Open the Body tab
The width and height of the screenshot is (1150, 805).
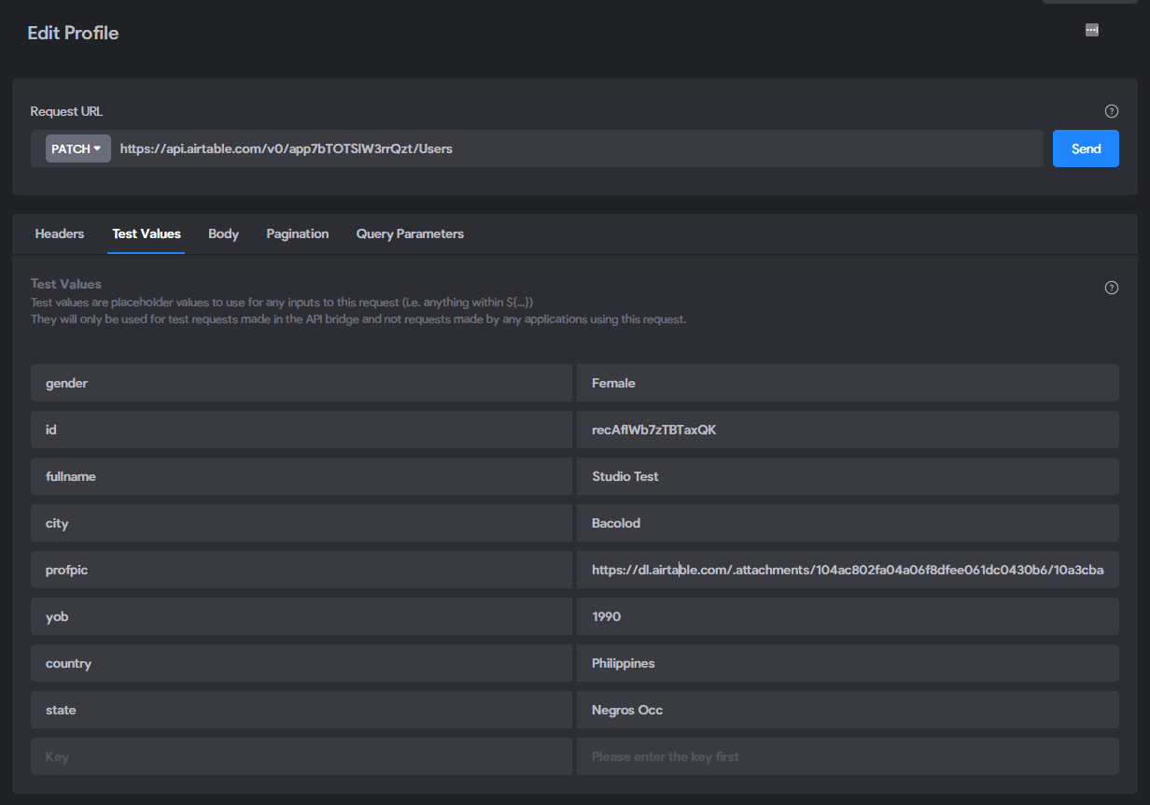(x=223, y=233)
